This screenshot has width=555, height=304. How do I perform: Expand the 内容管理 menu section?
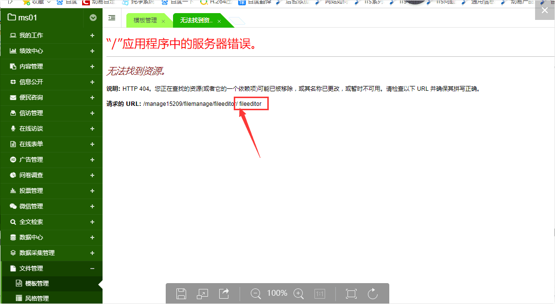point(92,67)
